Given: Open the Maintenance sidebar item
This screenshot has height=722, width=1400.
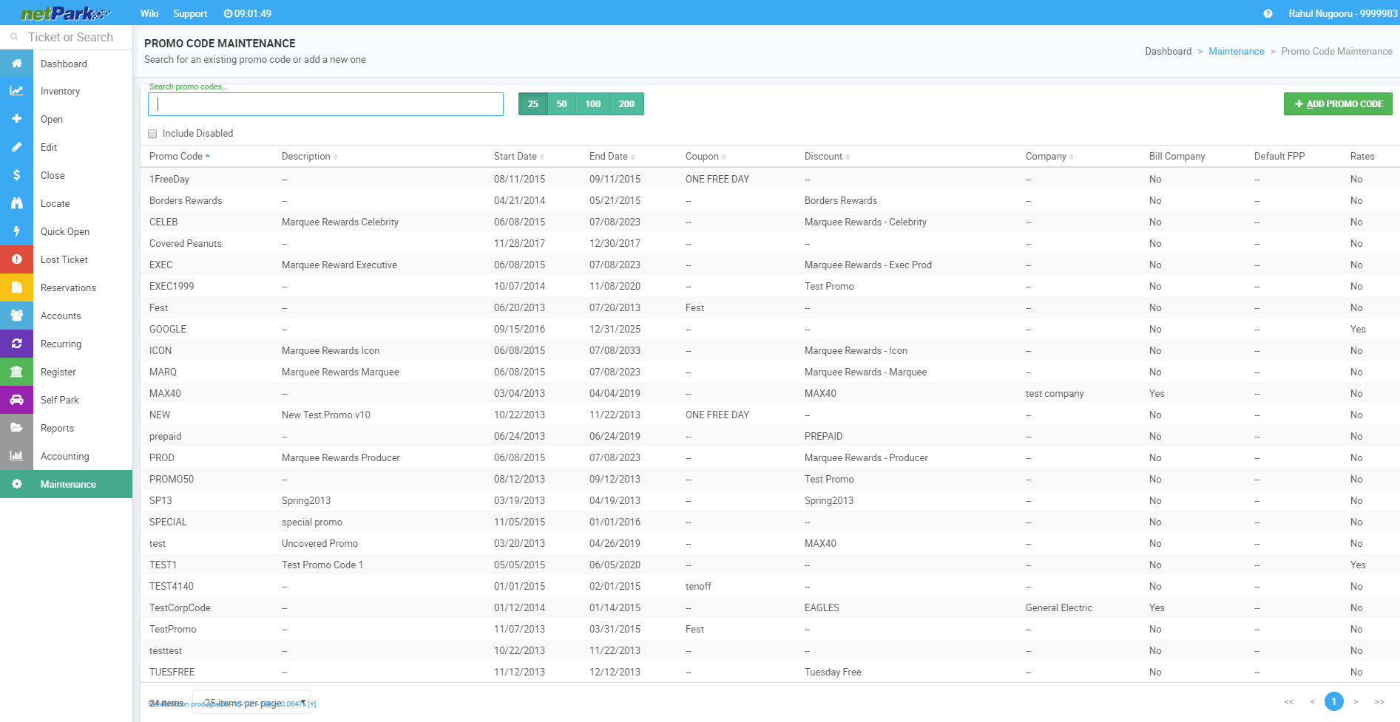Looking at the screenshot, I should coord(67,484).
